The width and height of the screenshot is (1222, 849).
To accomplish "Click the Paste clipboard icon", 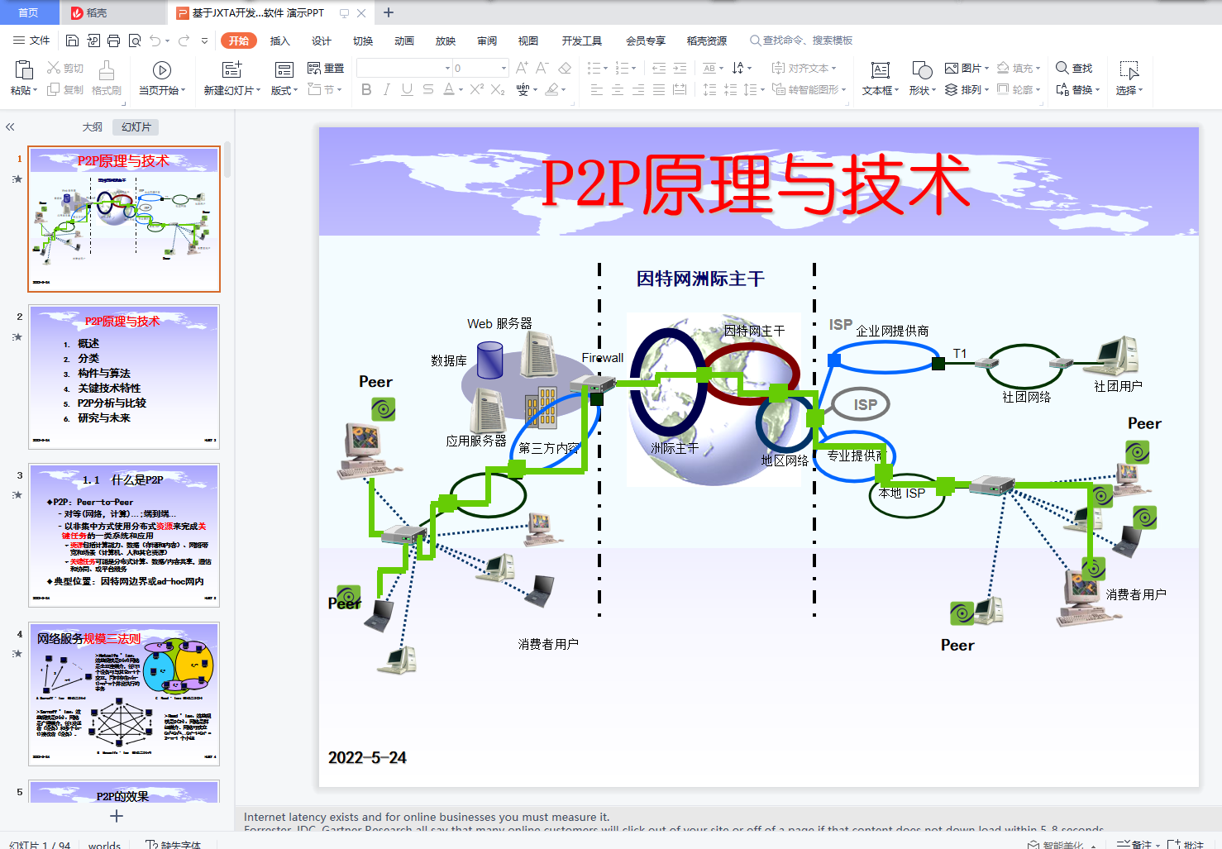I will 24,69.
